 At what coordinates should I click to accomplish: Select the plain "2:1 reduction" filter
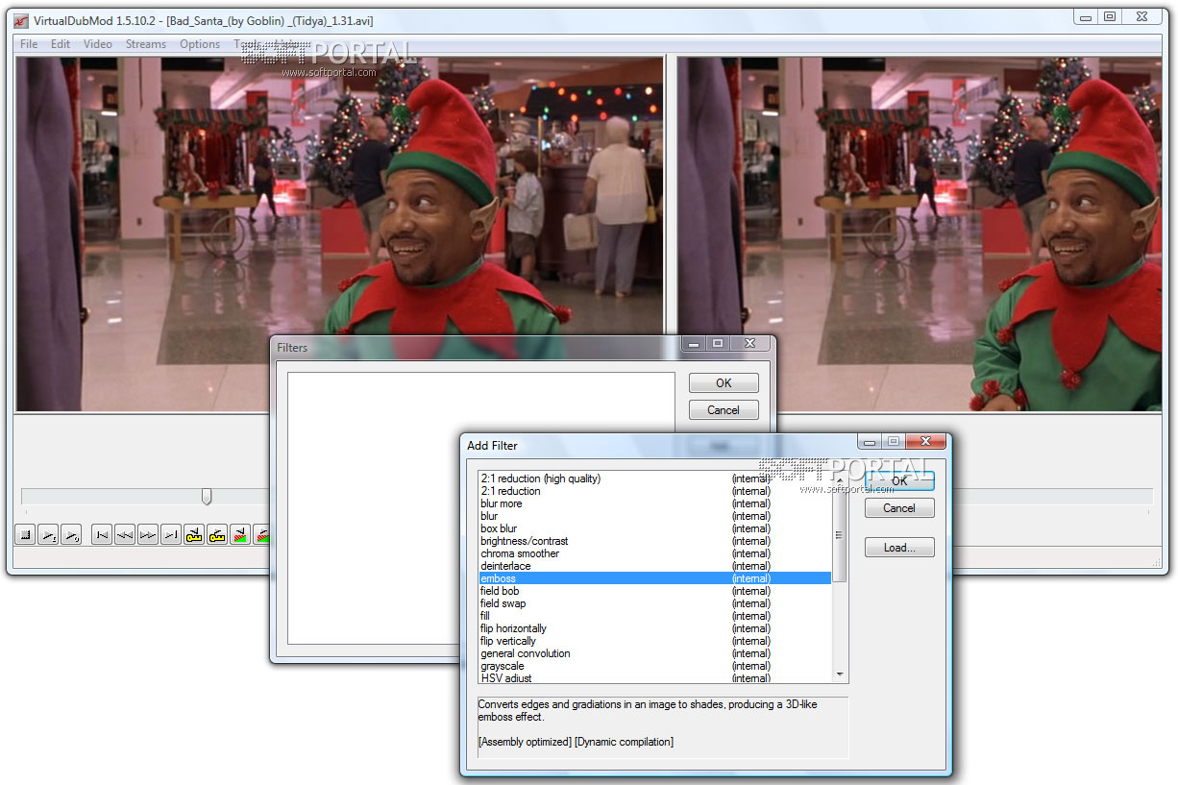[655, 491]
